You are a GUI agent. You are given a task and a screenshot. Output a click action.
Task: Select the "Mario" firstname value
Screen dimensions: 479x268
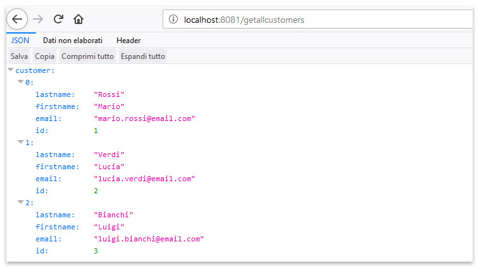(109, 106)
